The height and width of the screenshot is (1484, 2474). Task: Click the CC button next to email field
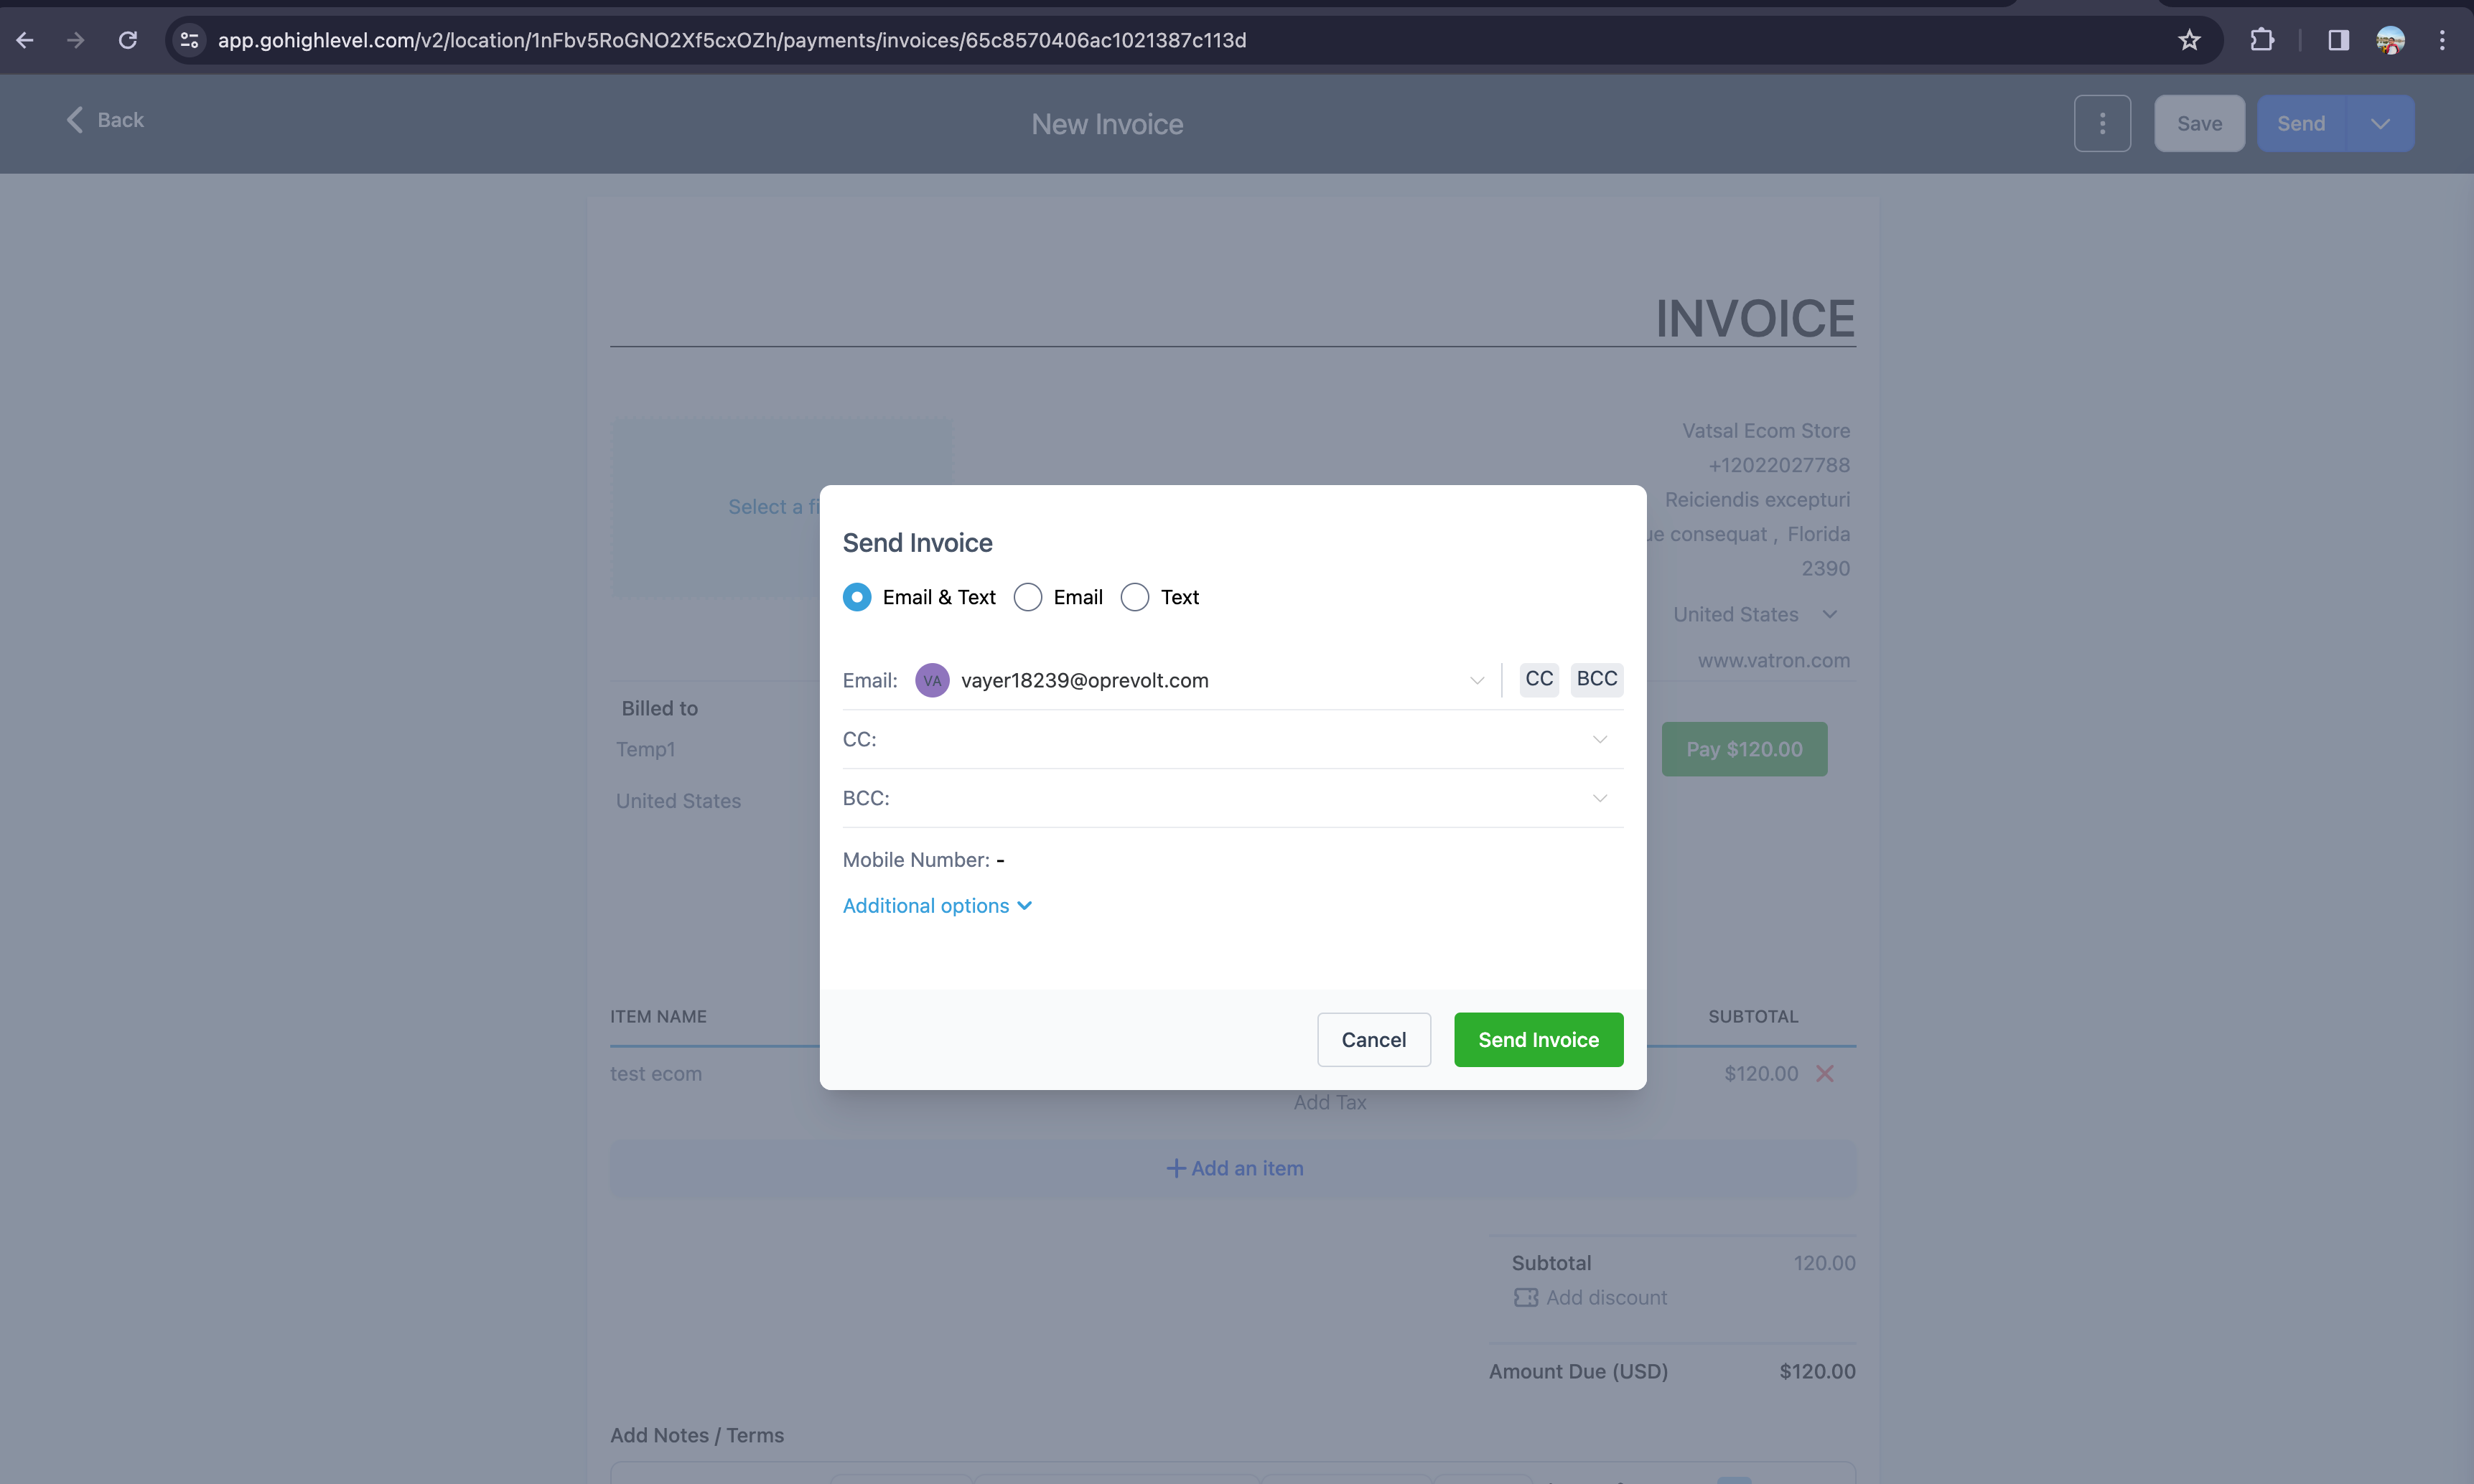click(x=1537, y=678)
